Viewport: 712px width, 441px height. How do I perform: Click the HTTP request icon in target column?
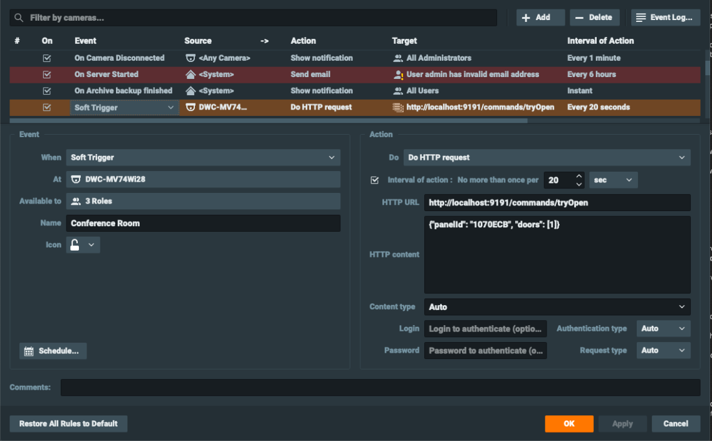pos(398,108)
